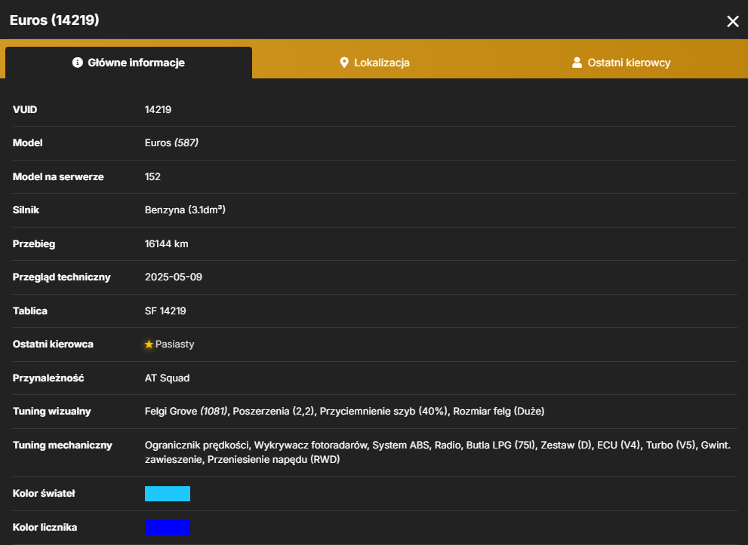748x545 pixels.
Task: Click the window title Euros (14219)
Action: coord(54,20)
